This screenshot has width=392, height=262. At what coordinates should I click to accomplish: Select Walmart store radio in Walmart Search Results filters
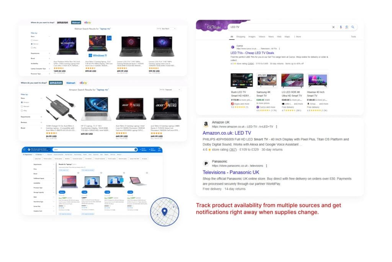32,44
